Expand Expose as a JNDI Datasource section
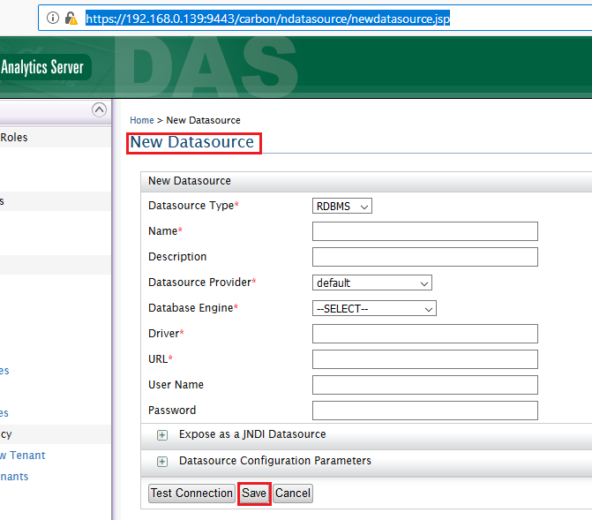The height and width of the screenshot is (520, 592). (252, 434)
